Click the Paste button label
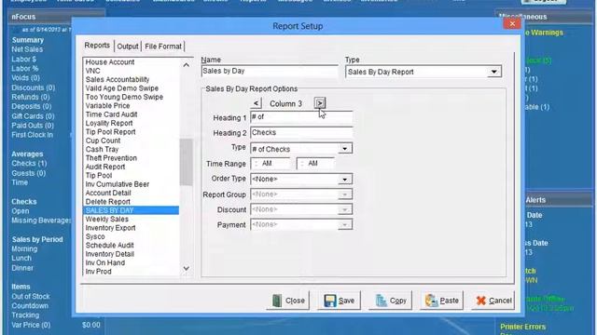The height and width of the screenshot is (335, 597). click(x=450, y=301)
